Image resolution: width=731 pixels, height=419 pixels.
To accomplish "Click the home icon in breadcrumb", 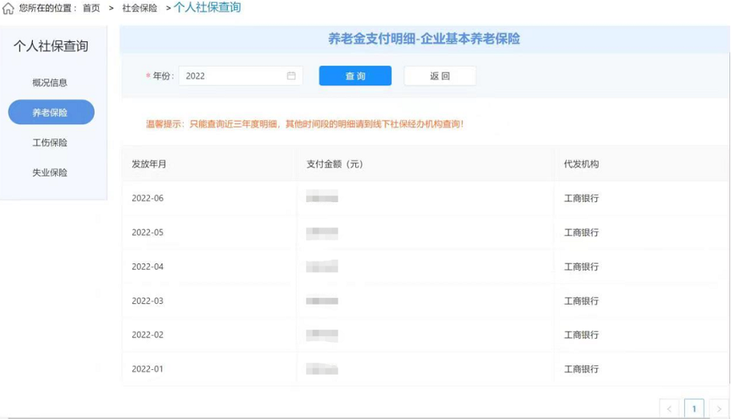I will tap(9, 9).
